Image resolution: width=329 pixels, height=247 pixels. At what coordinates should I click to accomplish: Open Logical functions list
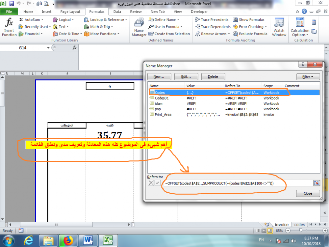[x=63, y=19]
